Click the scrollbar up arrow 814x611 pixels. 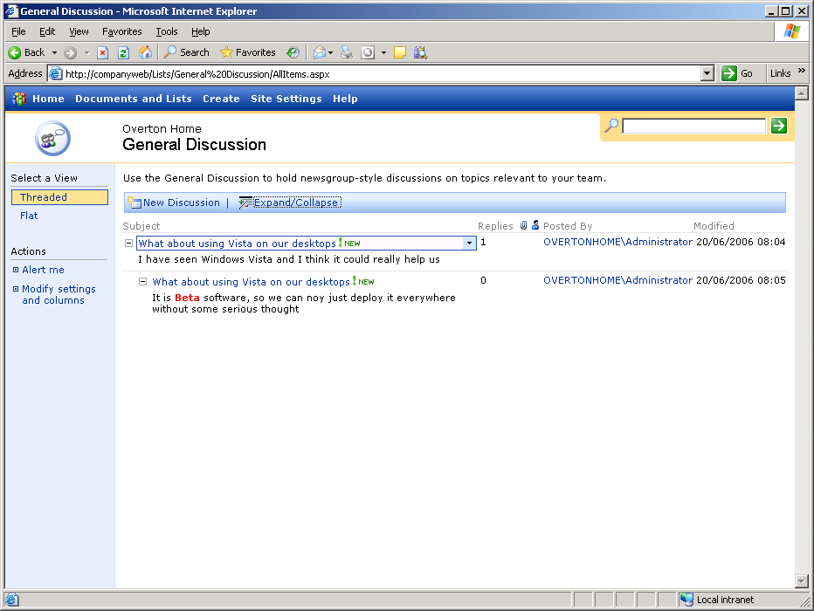[802, 93]
